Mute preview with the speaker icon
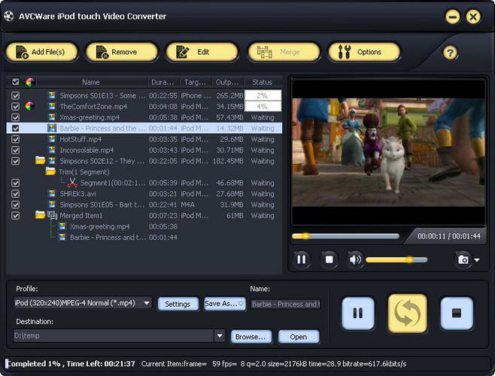This screenshot has height=376, width=495. pyautogui.click(x=355, y=259)
